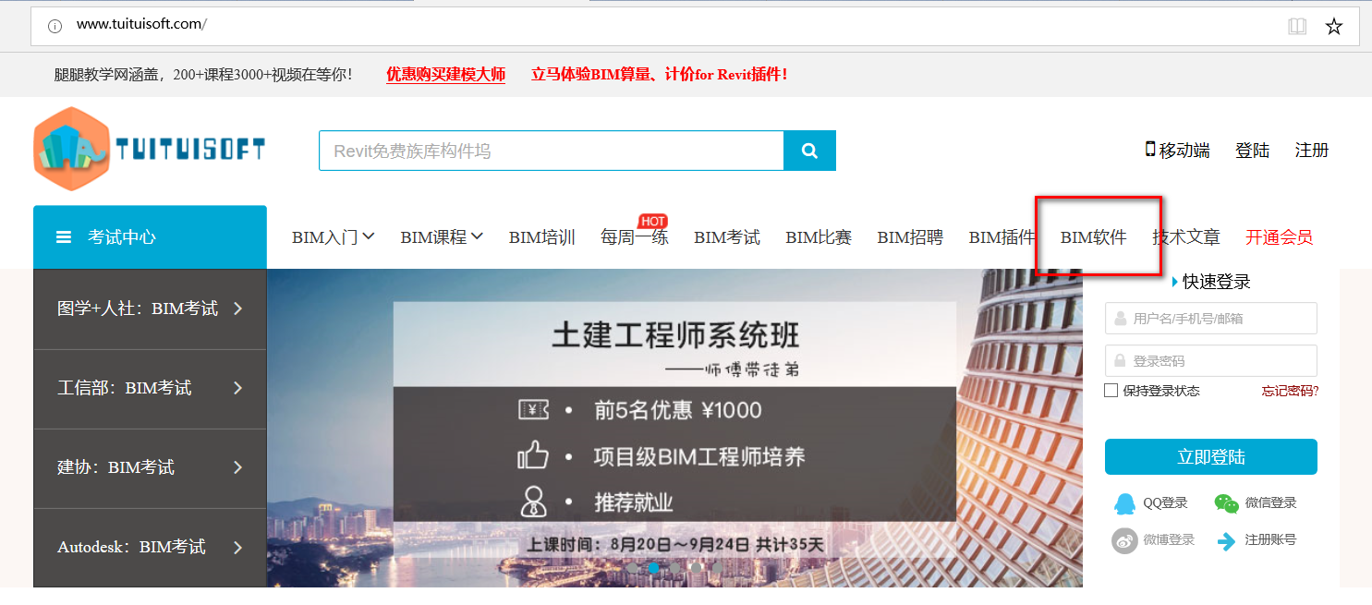Screen dimensions: 1372x605
Task: Click the QQ登录 text link
Action: pyautogui.click(x=1165, y=503)
